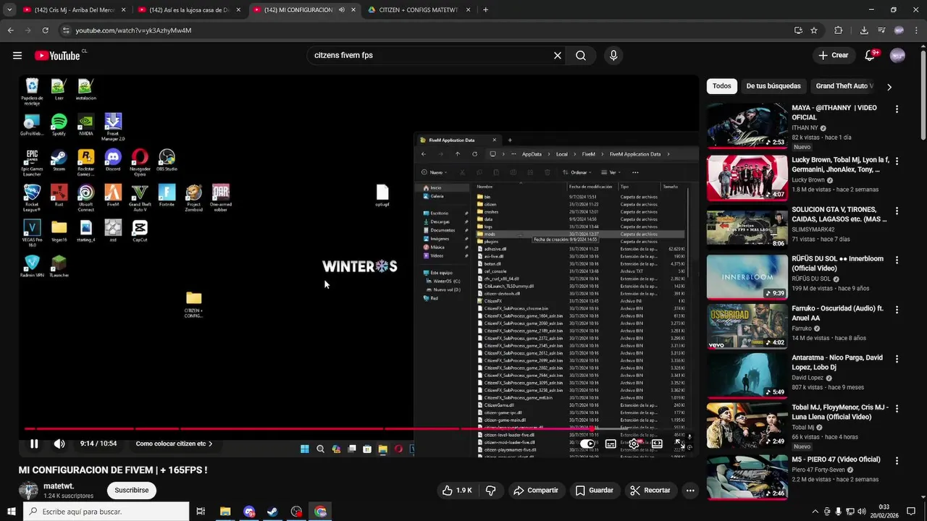Screen dimensions: 927x521
Task: Select the 'De tus búsquedas' chip
Action: click(x=773, y=86)
